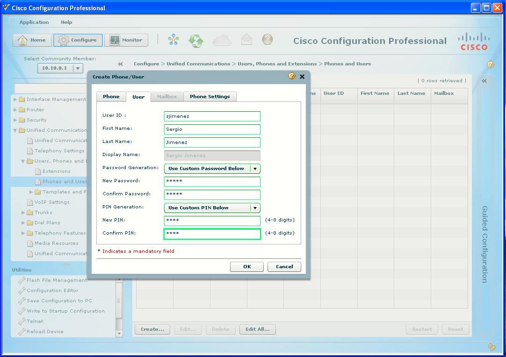506x357 pixels.
Task: Open Configuration Editor utility
Action: pos(52,291)
